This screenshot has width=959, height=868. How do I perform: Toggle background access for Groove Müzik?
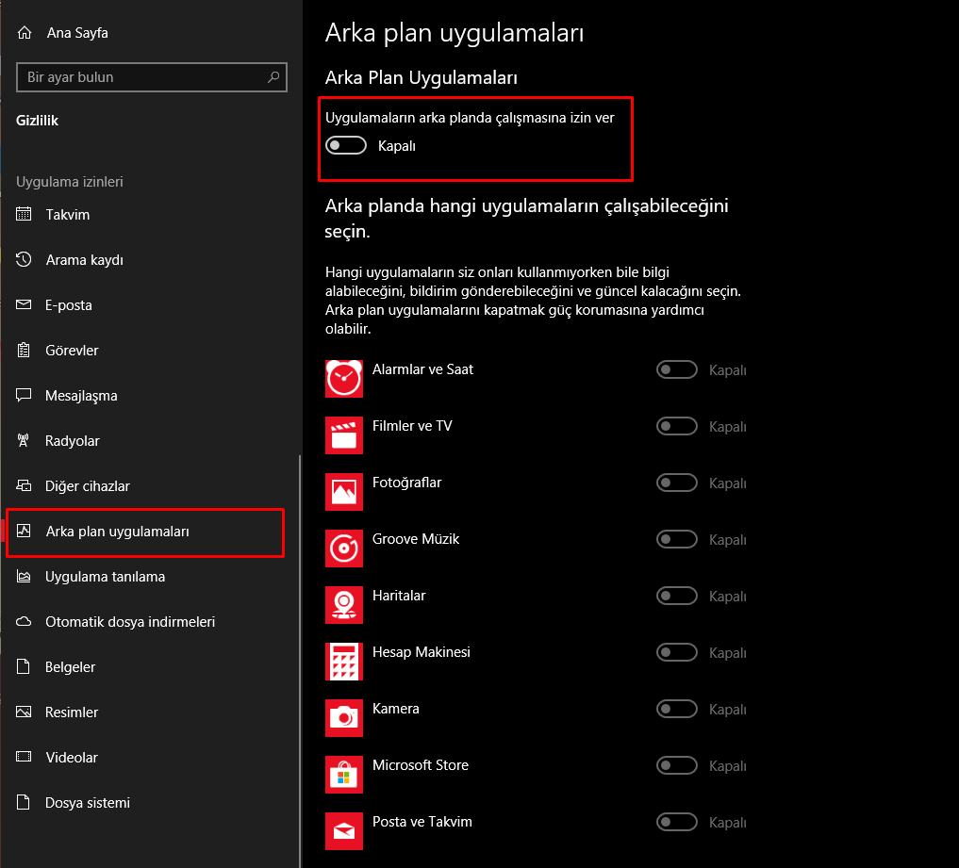tap(677, 539)
